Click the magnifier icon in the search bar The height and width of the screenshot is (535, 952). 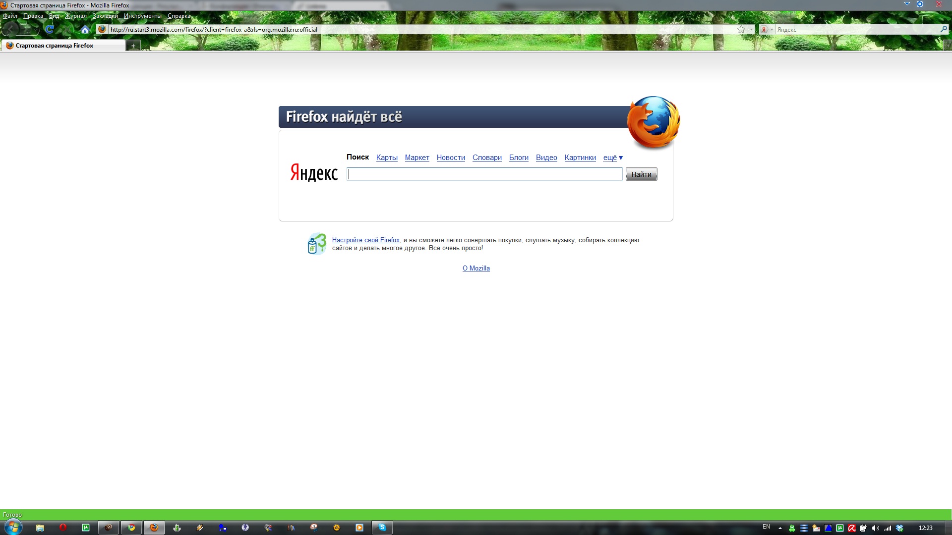(944, 30)
